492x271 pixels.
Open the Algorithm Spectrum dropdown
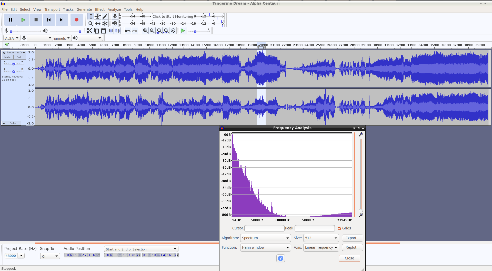(x=265, y=238)
